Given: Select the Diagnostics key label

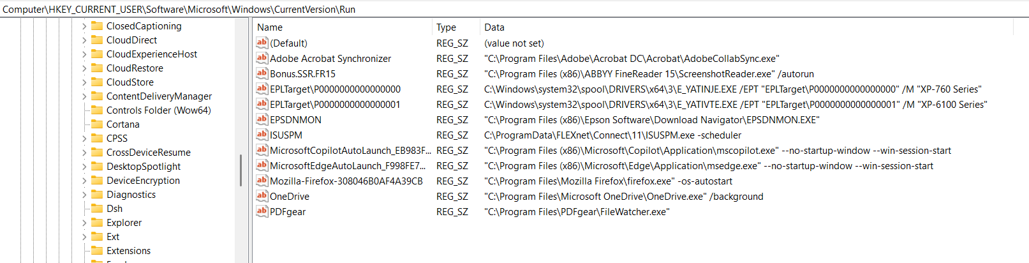Looking at the screenshot, I should click(x=131, y=194).
